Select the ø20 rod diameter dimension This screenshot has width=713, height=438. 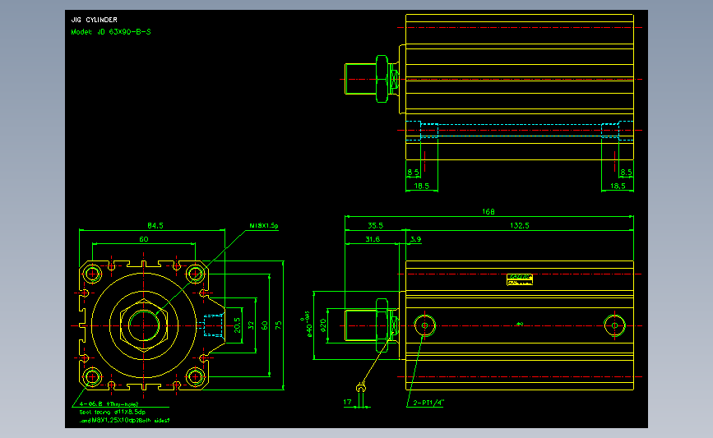click(x=323, y=325)
